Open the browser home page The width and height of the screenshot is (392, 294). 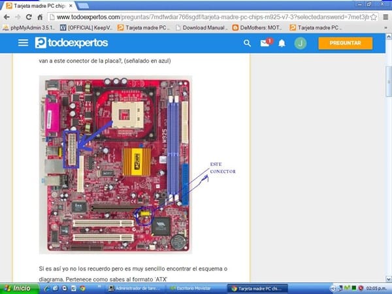pyautogui.click(x=40, y=17)
